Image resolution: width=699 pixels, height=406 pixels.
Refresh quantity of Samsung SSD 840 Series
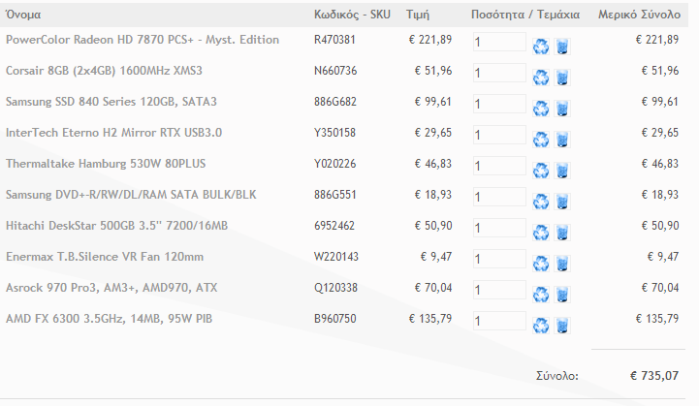pos(541,109)
